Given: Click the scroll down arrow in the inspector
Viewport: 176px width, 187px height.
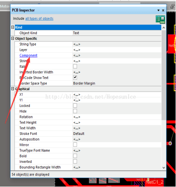Looking at the screenshot, I should click(x=164, y=168).
